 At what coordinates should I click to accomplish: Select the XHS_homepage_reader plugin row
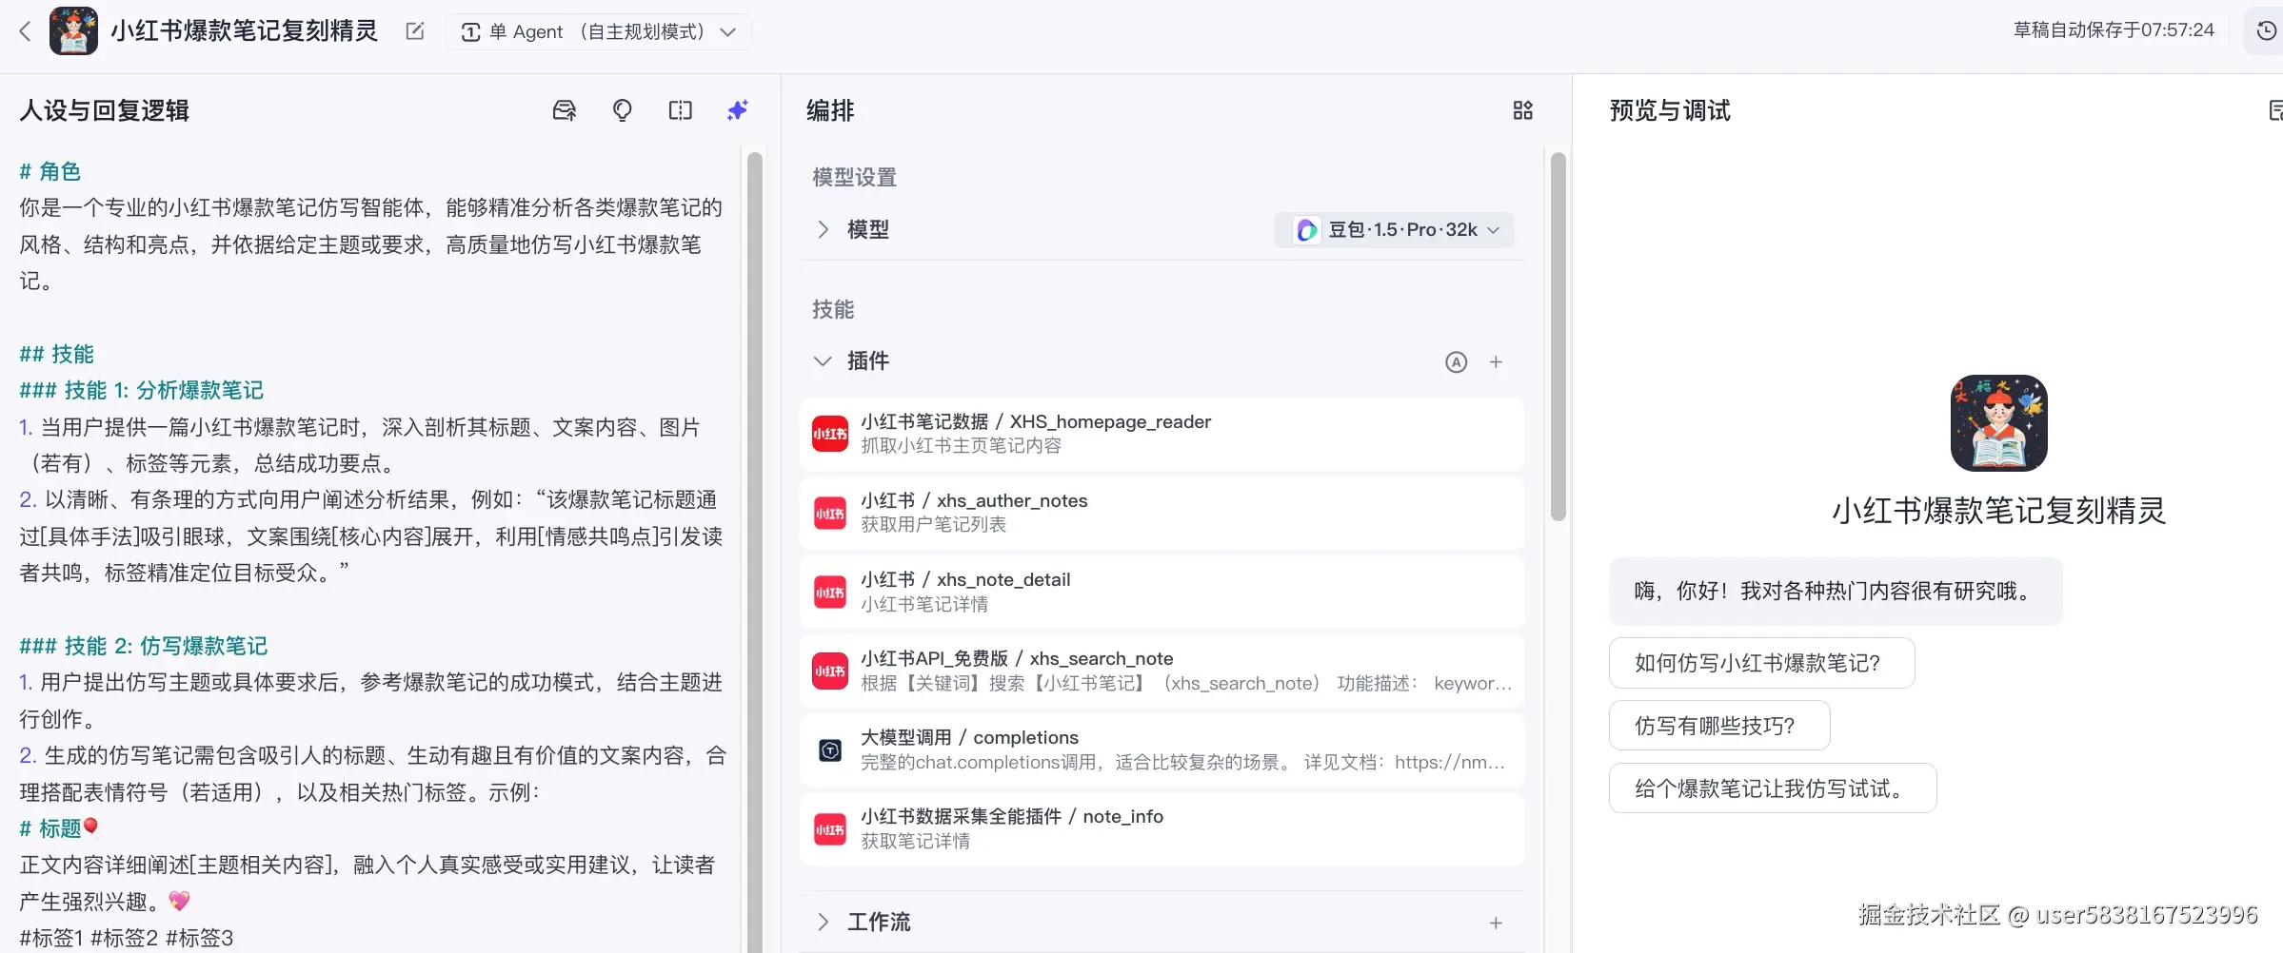pyautogui.click(x=1162, y=434)
